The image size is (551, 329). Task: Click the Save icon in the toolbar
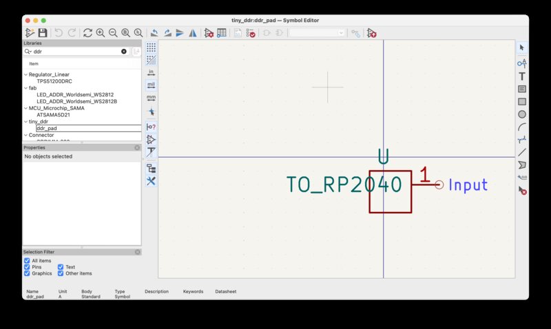tap(43, 32)
